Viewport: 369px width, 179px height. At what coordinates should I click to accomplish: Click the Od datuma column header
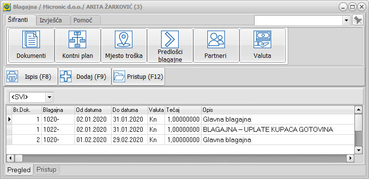[x=93, y=110]
